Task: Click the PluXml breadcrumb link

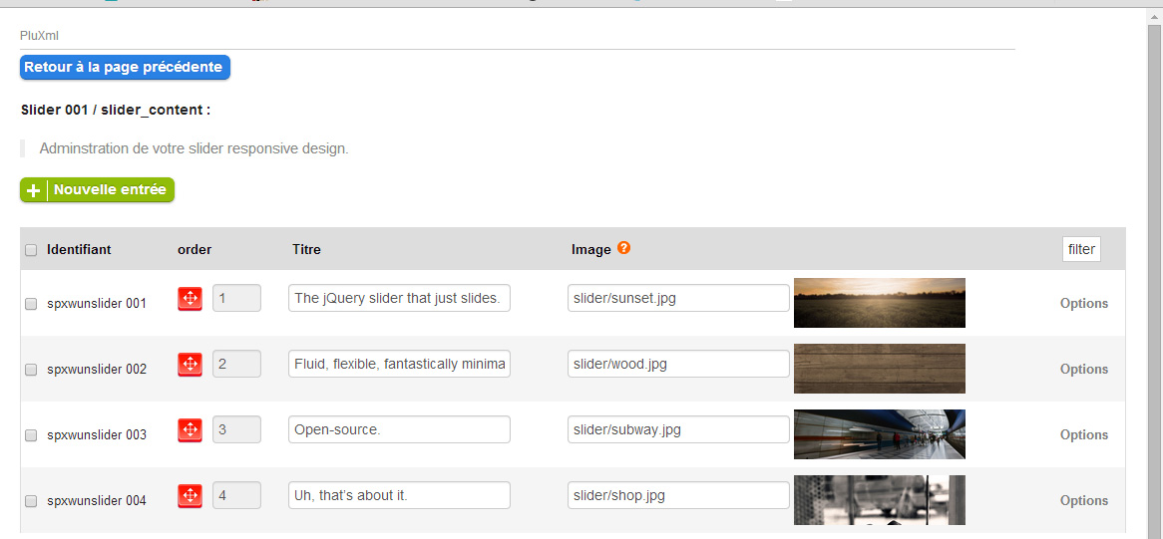Action: point(34,36)
